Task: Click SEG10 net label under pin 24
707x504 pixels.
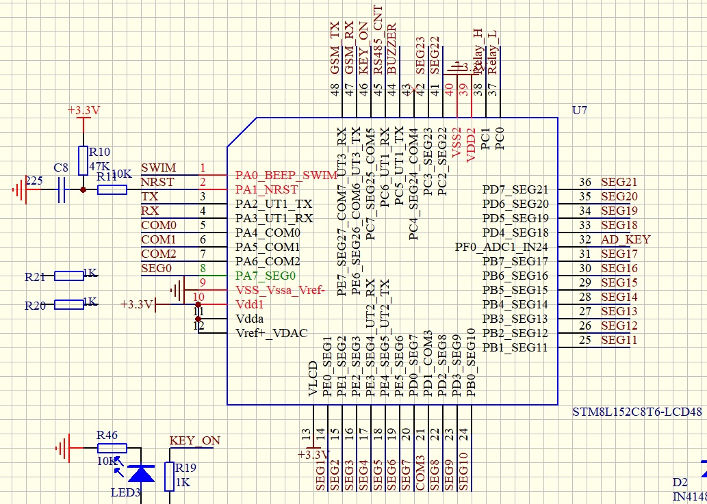Action: pyautogui.click(x=463, y=472)
